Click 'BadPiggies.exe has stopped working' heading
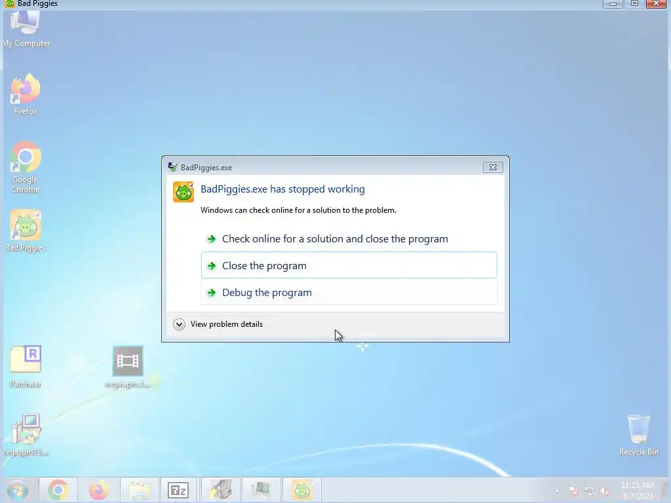Screen dimensions: 671x503 (282, 189)
